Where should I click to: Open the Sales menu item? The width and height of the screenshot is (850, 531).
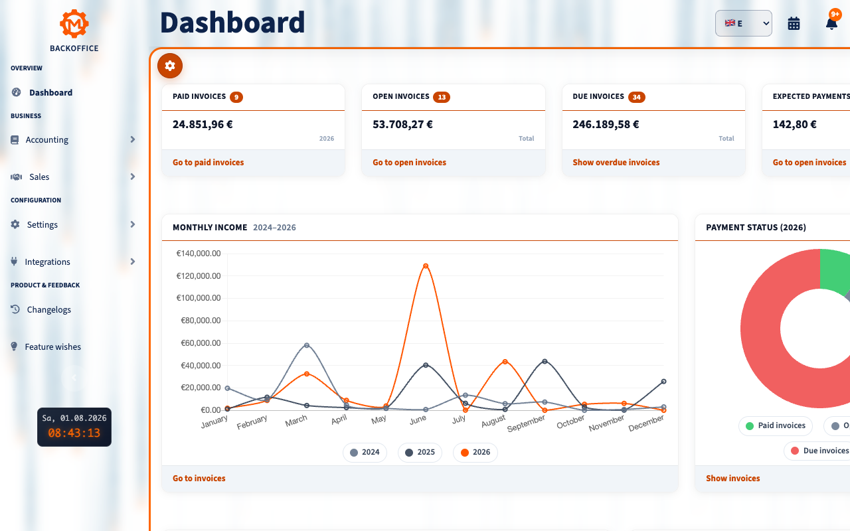coord(74,177)
